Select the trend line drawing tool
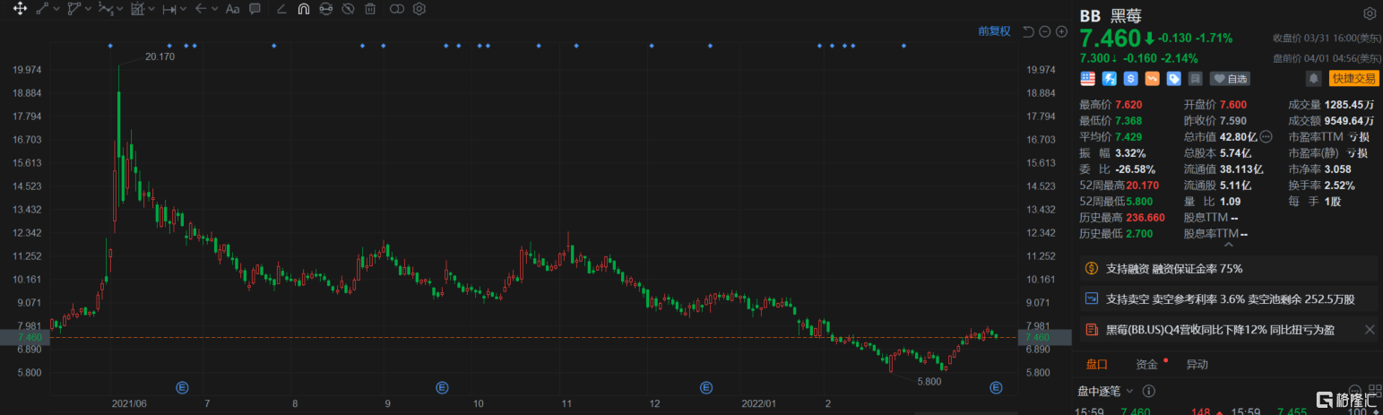1383x415 pixels. 42,9
